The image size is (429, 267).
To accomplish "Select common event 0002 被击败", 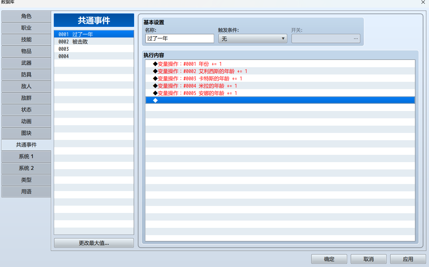I will pos(94,41).
